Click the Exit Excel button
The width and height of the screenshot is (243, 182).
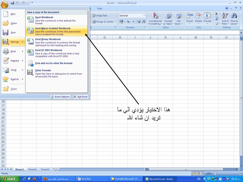click(80, 97)
